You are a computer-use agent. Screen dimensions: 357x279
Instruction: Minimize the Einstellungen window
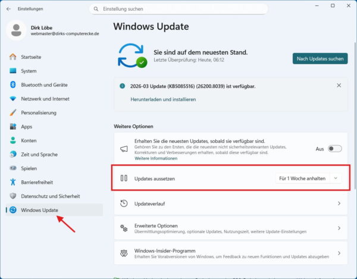pos(317,6)
